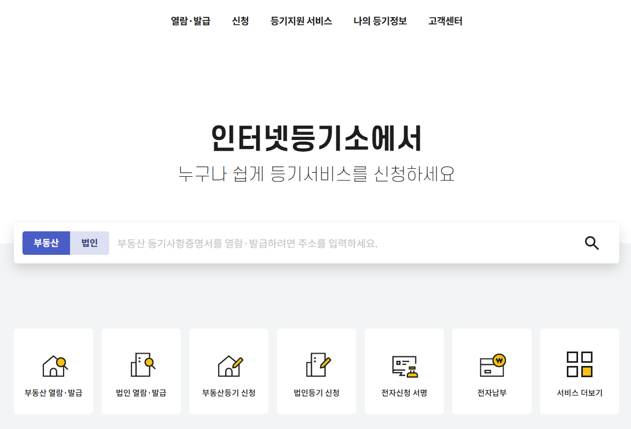Open the 고객센터 menu

(x=444, y=21)
